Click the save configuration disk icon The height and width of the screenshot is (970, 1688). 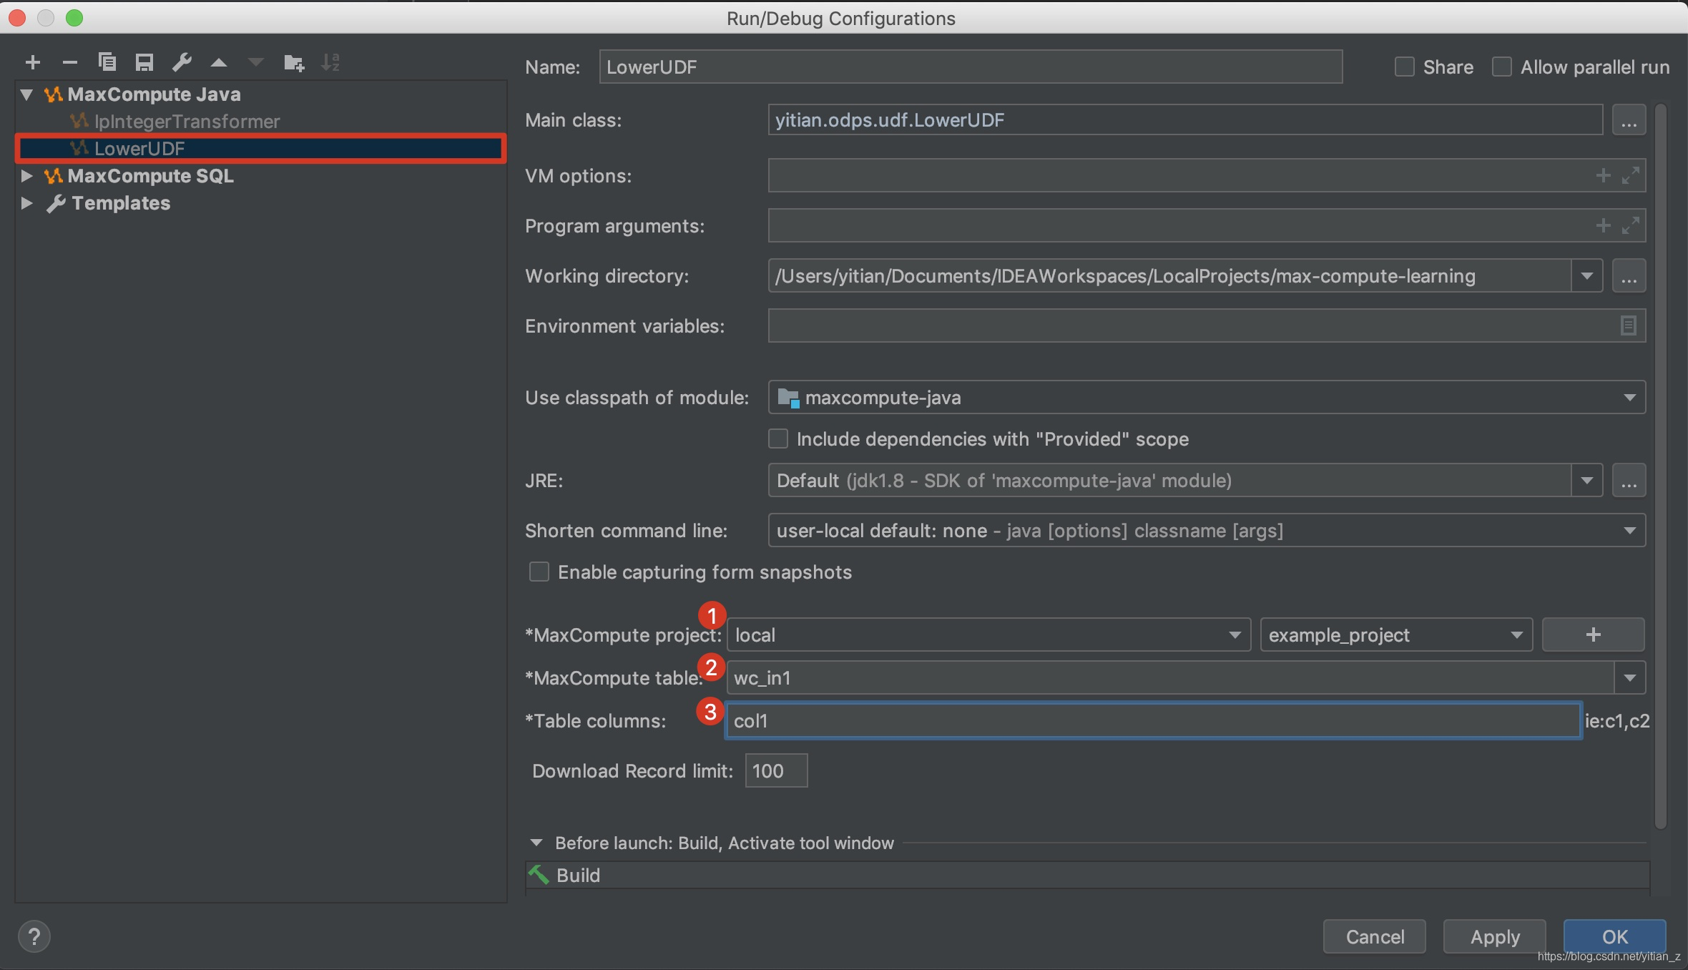[x=144, y=63]
